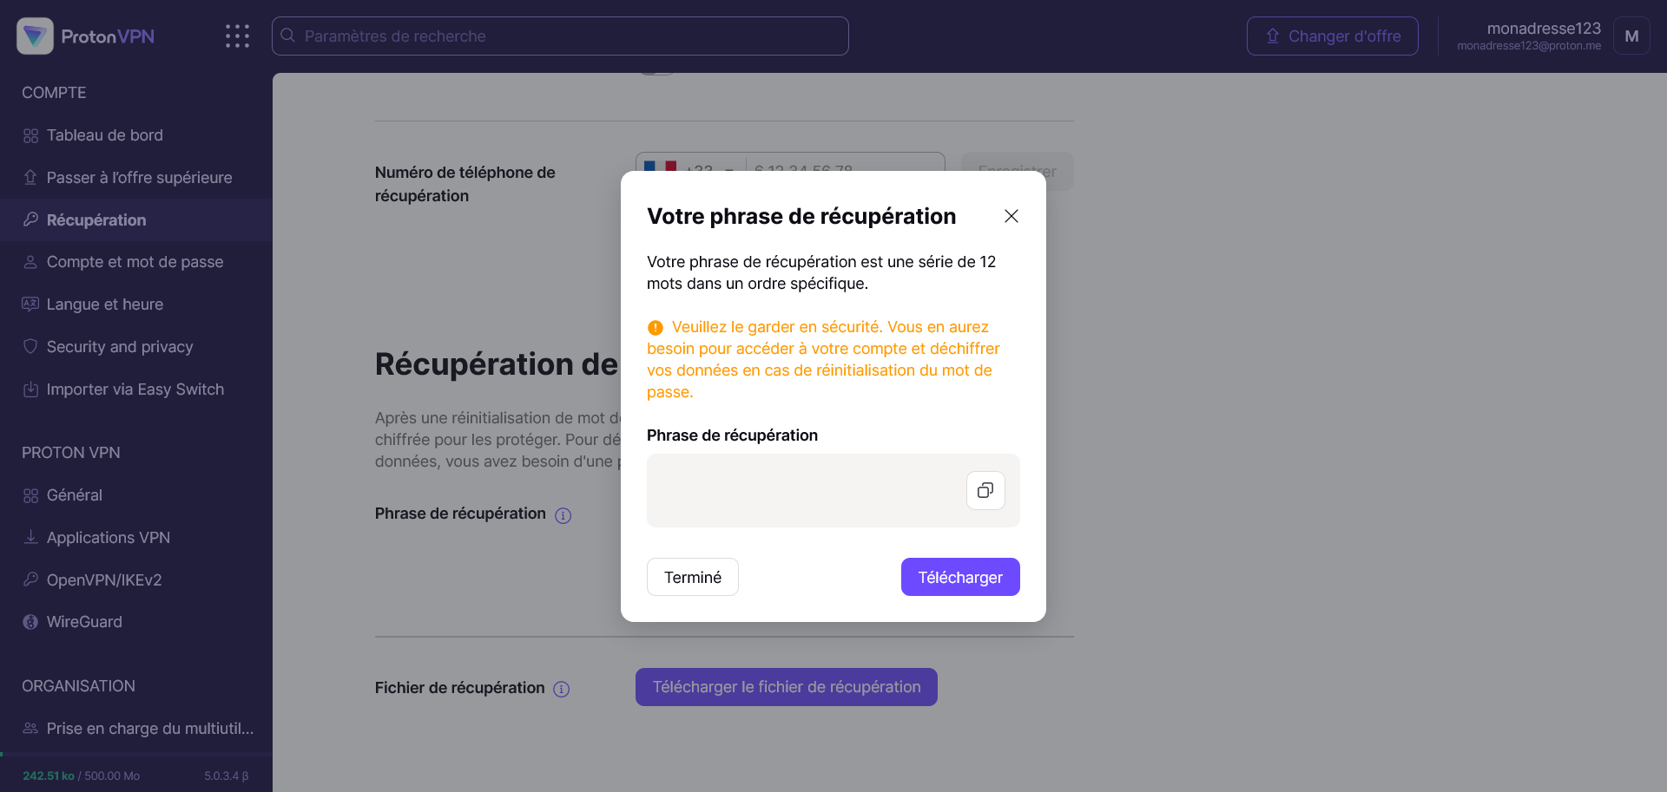Image resolution: width=1667 pixels, height=792 pixels.
Task: Click the user avatar M button
Action: pyautogui.click(x=1631, y=36)
